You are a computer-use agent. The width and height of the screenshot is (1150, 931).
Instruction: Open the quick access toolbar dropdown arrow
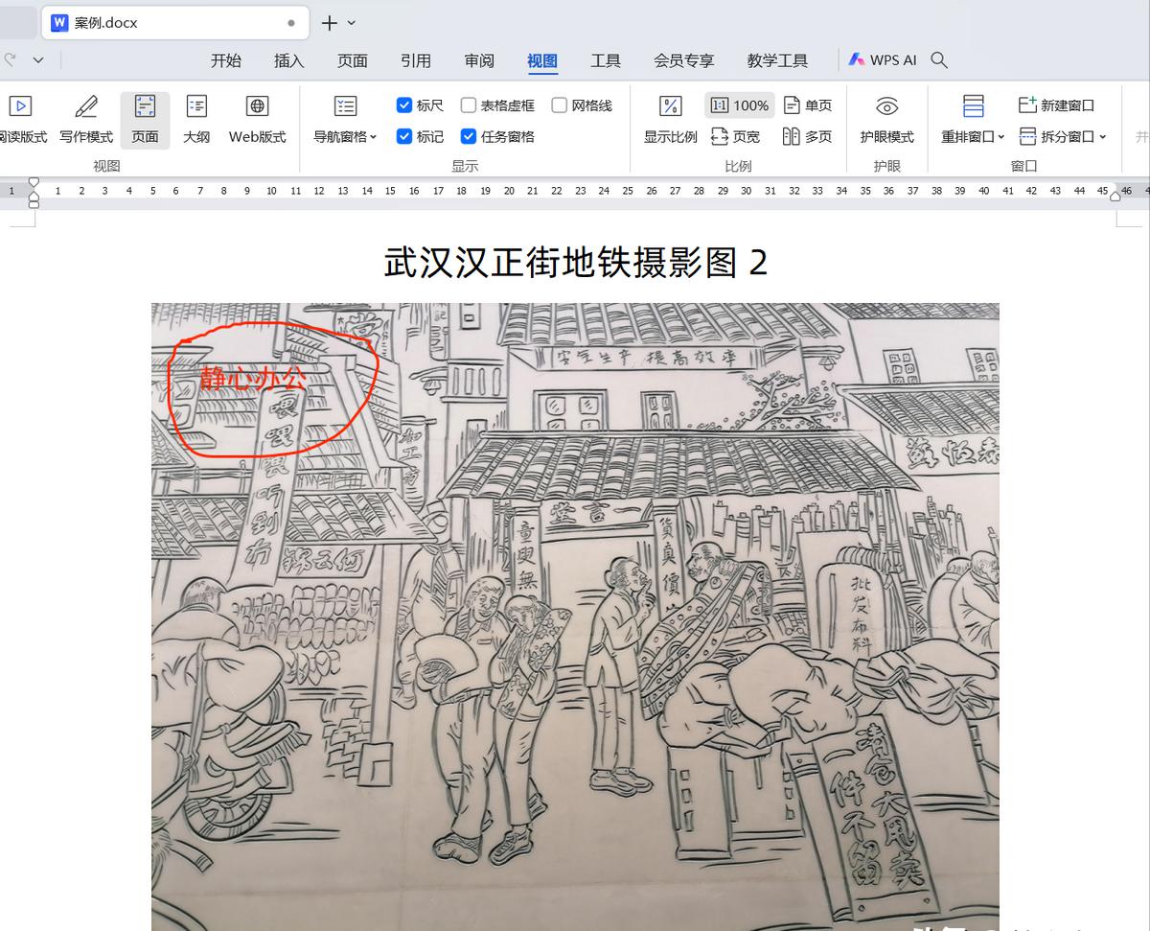pos(38,60)
